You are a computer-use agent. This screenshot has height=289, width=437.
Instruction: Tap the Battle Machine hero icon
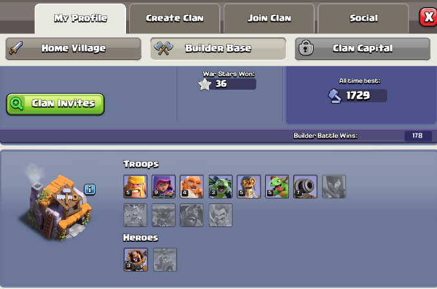click(x=136, y=259)
